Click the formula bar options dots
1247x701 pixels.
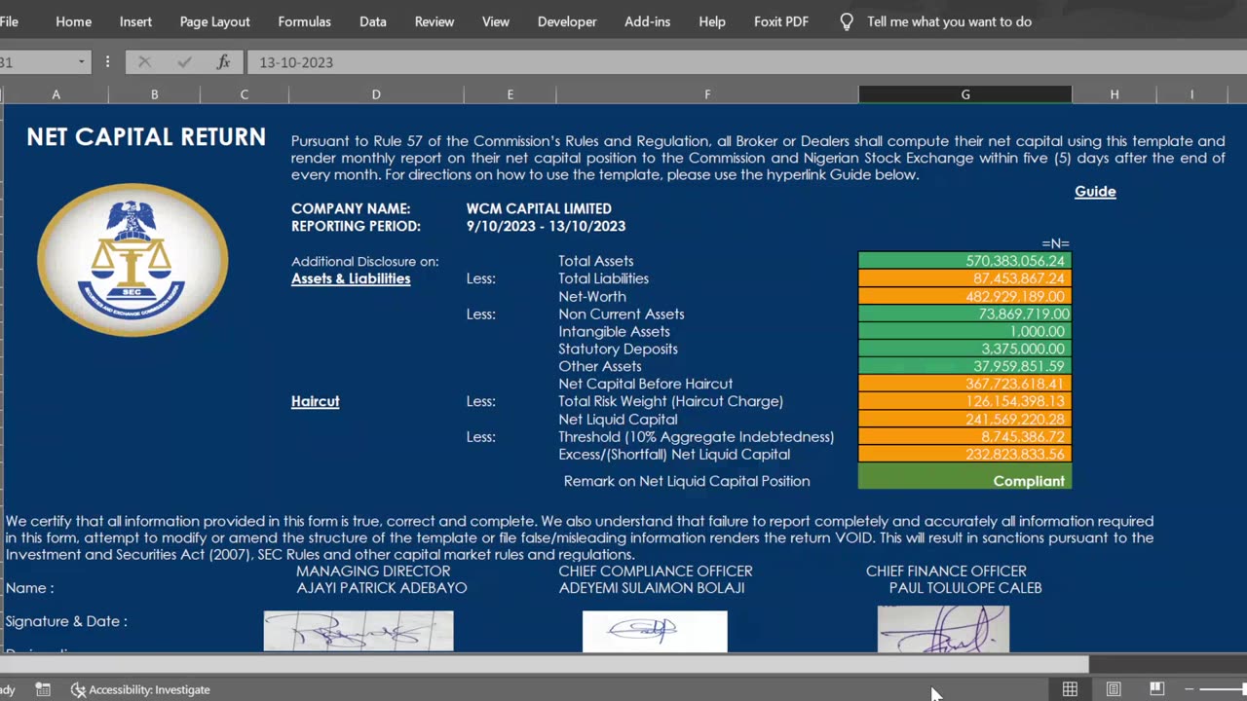tap(107, 62)
